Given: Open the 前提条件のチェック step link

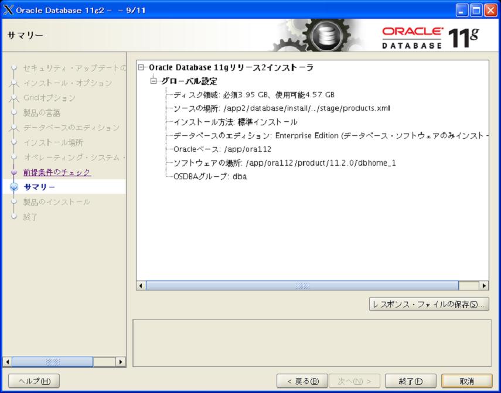Looking at the screenshot, I should pos(57,172).
